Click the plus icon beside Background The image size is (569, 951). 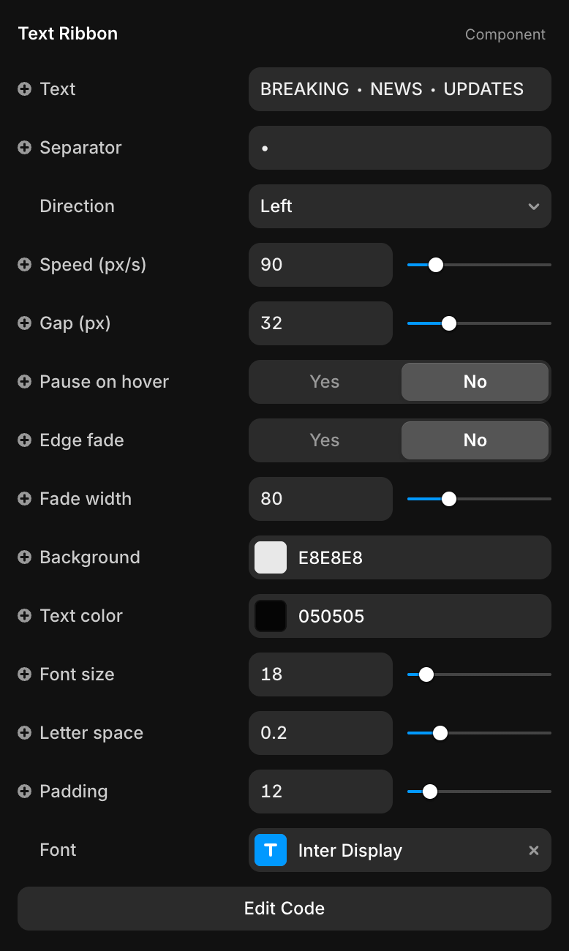24,557
